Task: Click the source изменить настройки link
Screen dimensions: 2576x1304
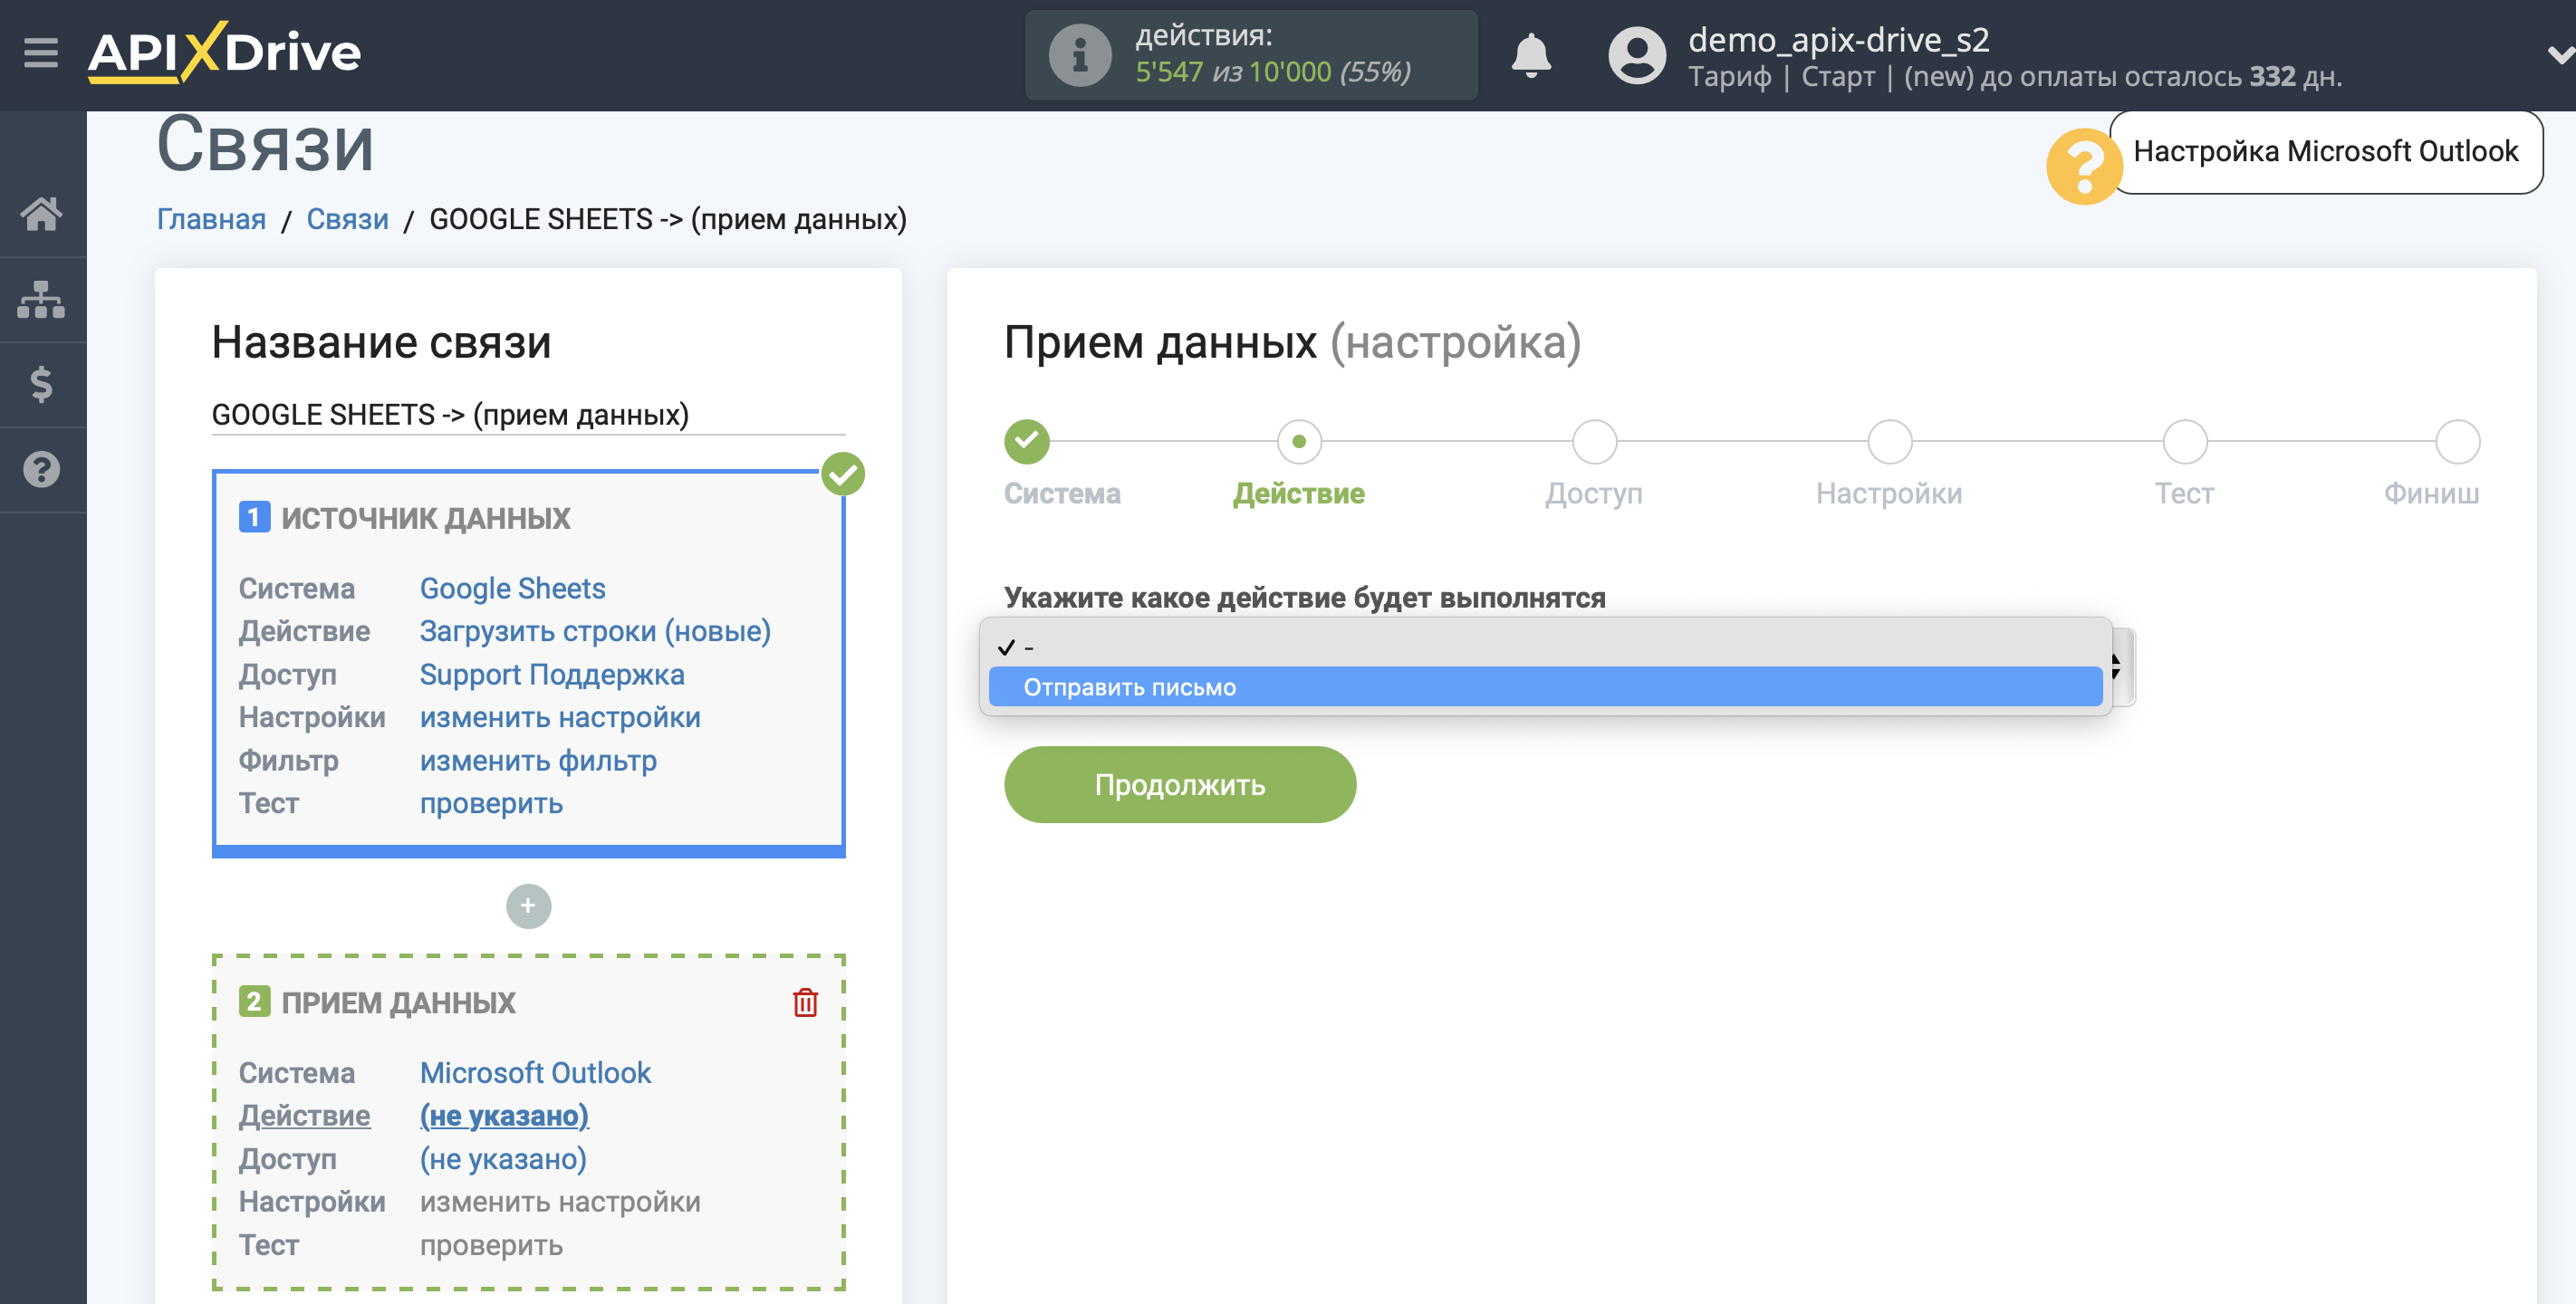Action: coord(560,717)
